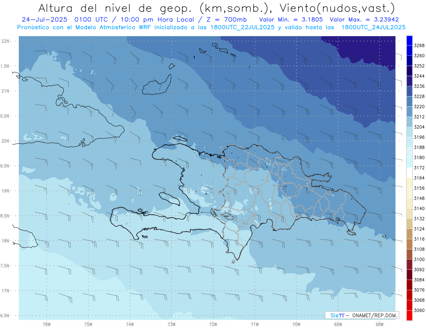Click the 19N latitude label

[5, 191]
